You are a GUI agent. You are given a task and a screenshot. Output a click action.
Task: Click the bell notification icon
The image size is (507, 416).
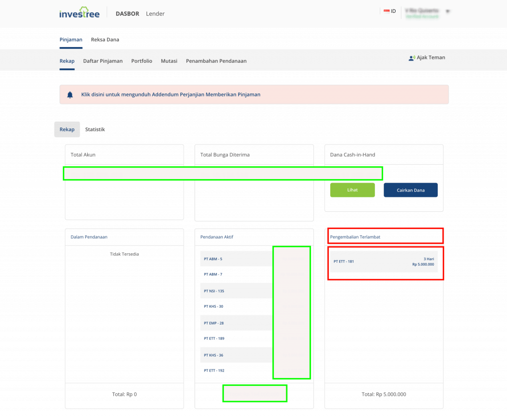point(70,94)
